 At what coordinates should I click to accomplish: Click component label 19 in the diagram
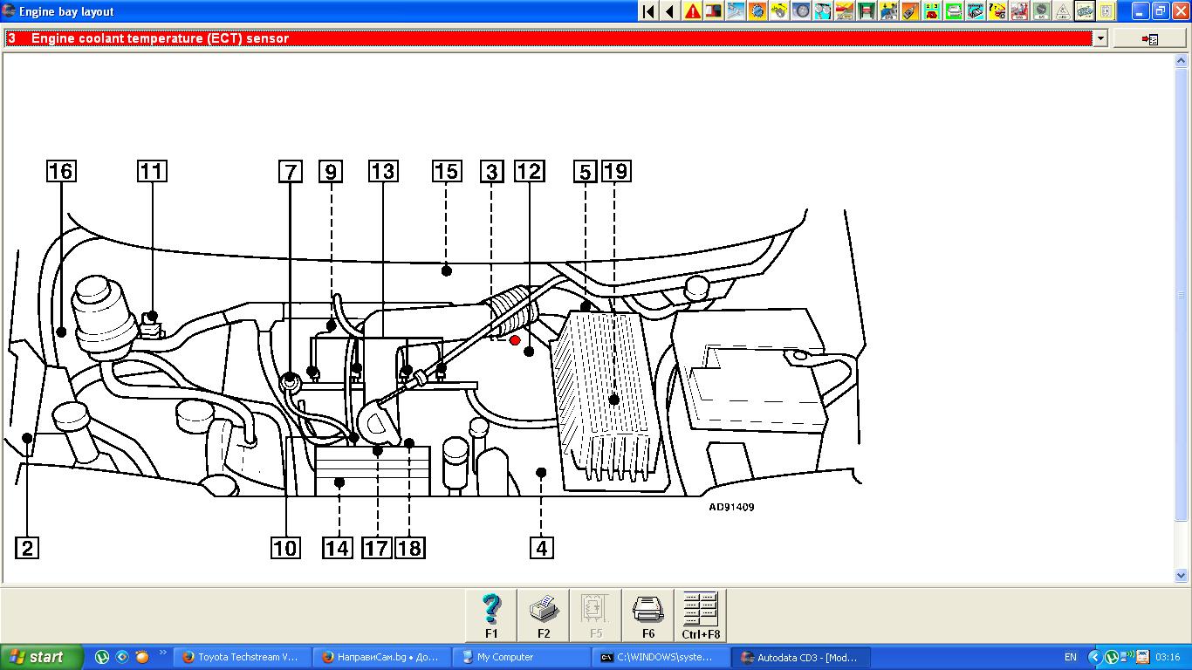pyautogui.click(x=615, y=171)
